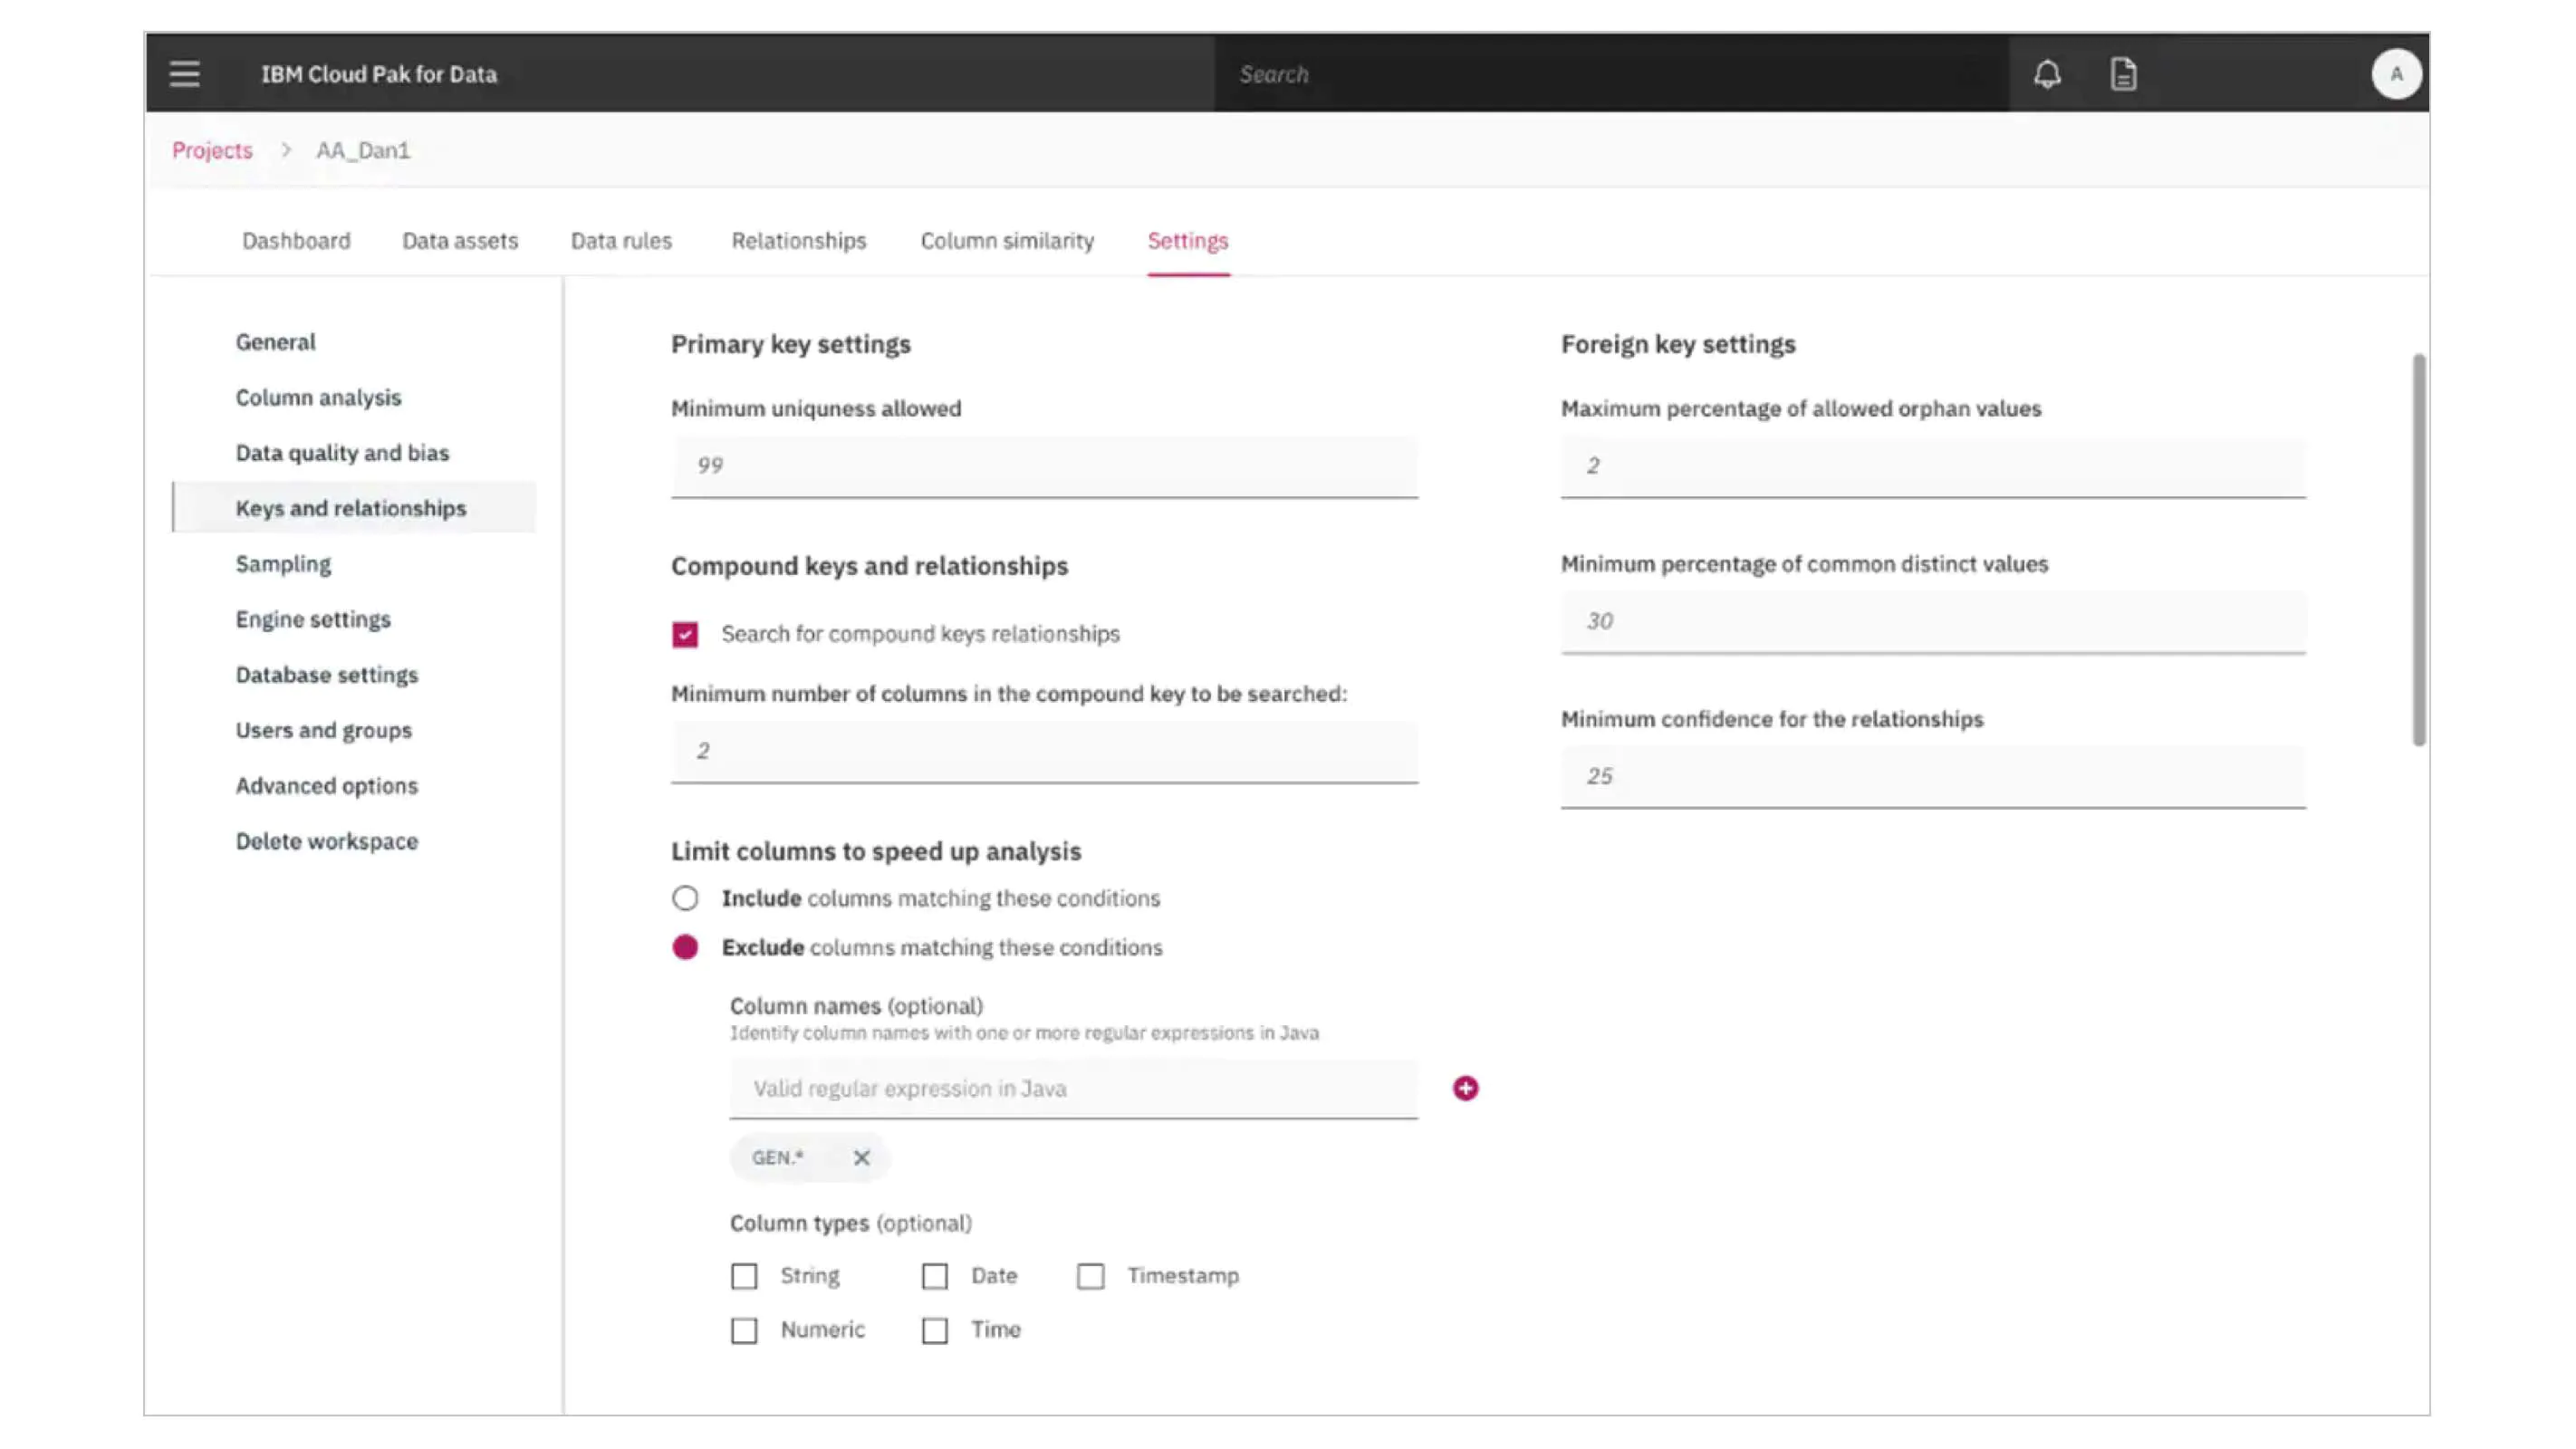2576x1449 pixels.
Task: Uncheck Search for compound keys relationships
Action: (x=685, y=634)
